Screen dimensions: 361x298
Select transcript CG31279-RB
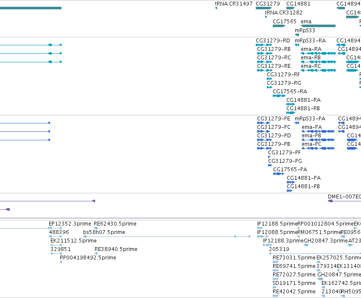(x=274, y=49)
